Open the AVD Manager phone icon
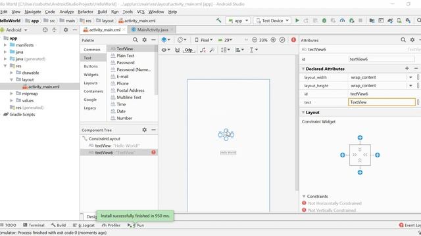This screenshot has height=236, width=421. pos(399,20)
